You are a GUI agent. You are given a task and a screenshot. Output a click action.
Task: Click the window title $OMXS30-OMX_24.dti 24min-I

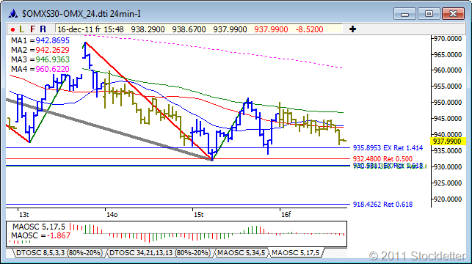81,14
